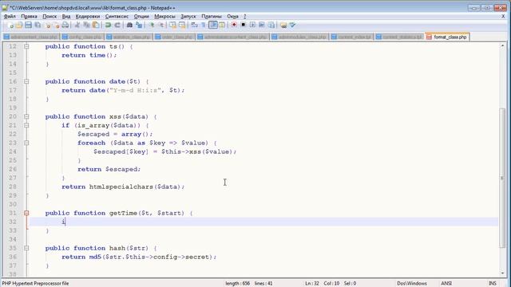Viewport: 511px width, 287px height.
Task: Collapse the xss($data) function fold
Action: tap(26, 116)
